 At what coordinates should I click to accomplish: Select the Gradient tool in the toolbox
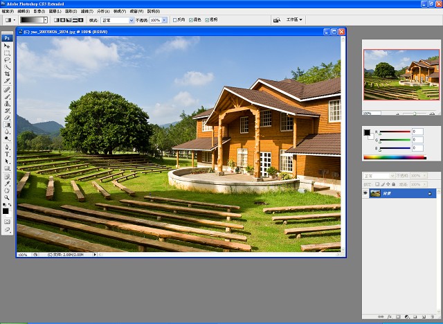[7, 125]
